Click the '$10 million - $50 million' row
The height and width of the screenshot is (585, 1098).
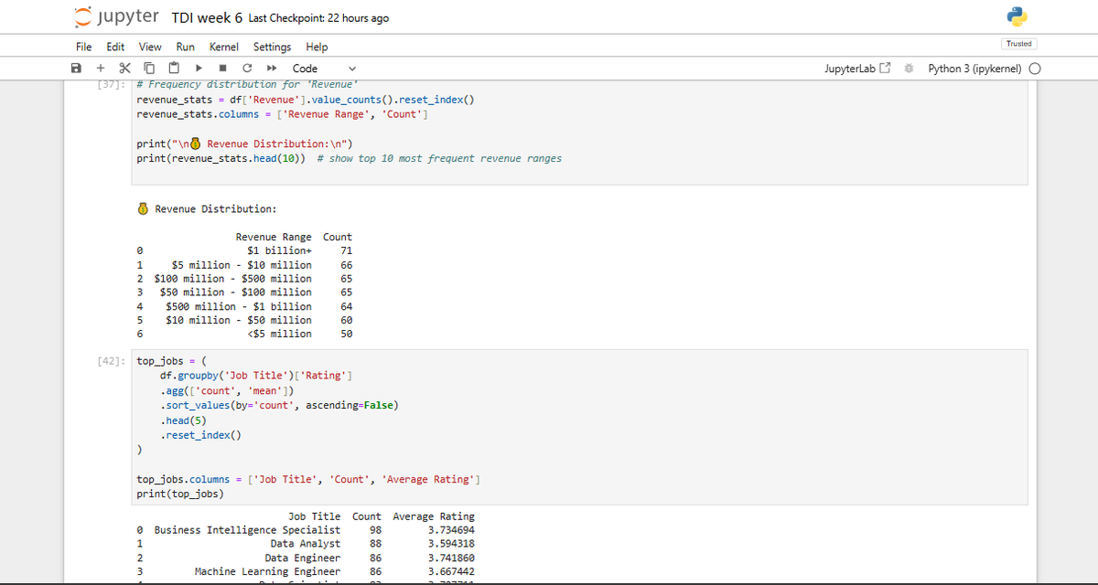point(244,320)
